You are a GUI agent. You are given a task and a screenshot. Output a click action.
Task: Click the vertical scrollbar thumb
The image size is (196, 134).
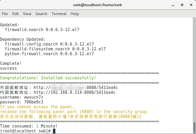coord(194,128)
